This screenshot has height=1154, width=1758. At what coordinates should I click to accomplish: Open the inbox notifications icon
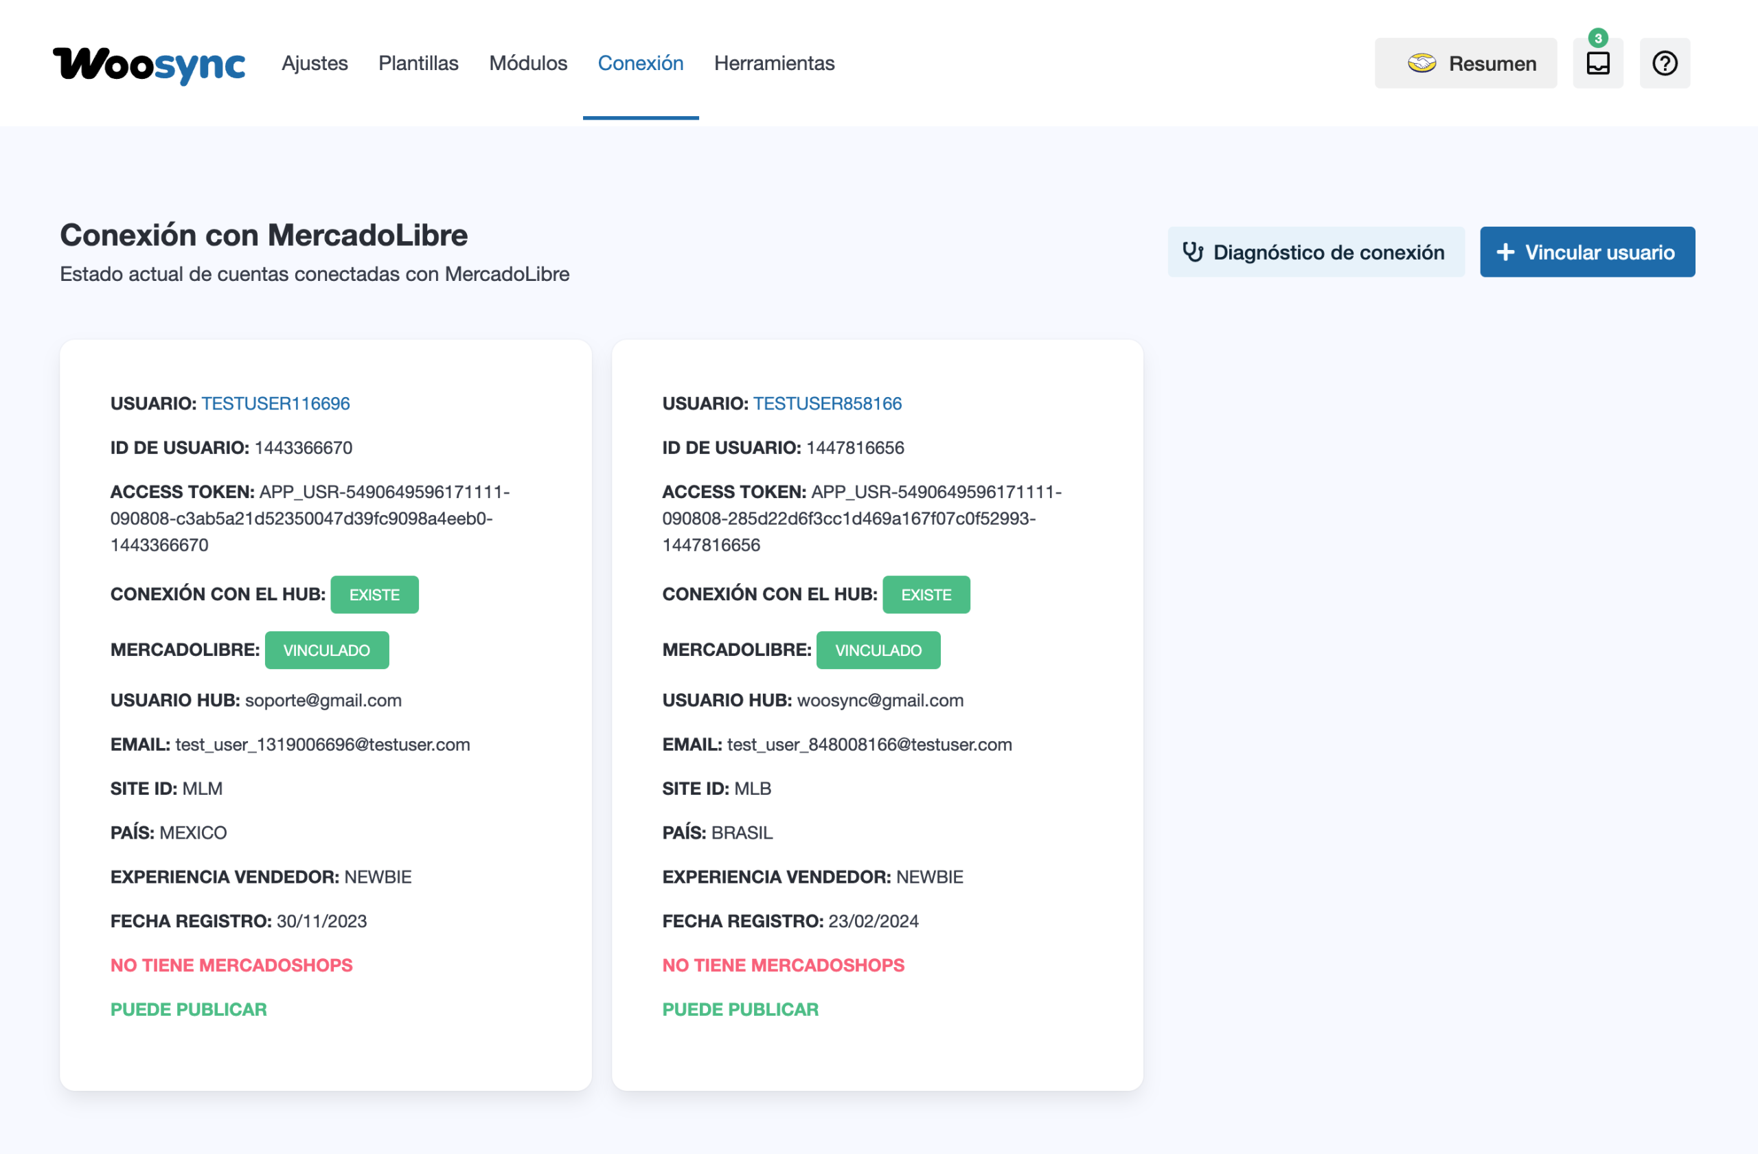click(x=1598, y=63)
